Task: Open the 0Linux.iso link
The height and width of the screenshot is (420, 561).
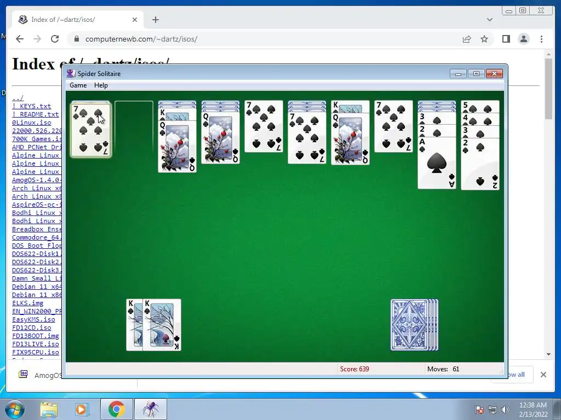Action: click(x=31, y=122)
